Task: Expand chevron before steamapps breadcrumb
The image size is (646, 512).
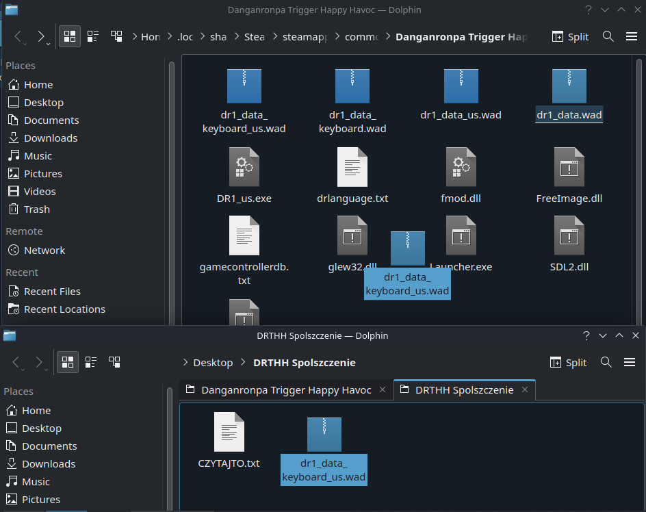Action: pyautogui.click(x=275, y=37)
